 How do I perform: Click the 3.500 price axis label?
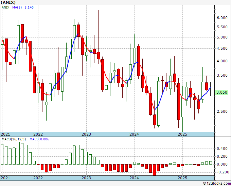click(x=222, y=76)
